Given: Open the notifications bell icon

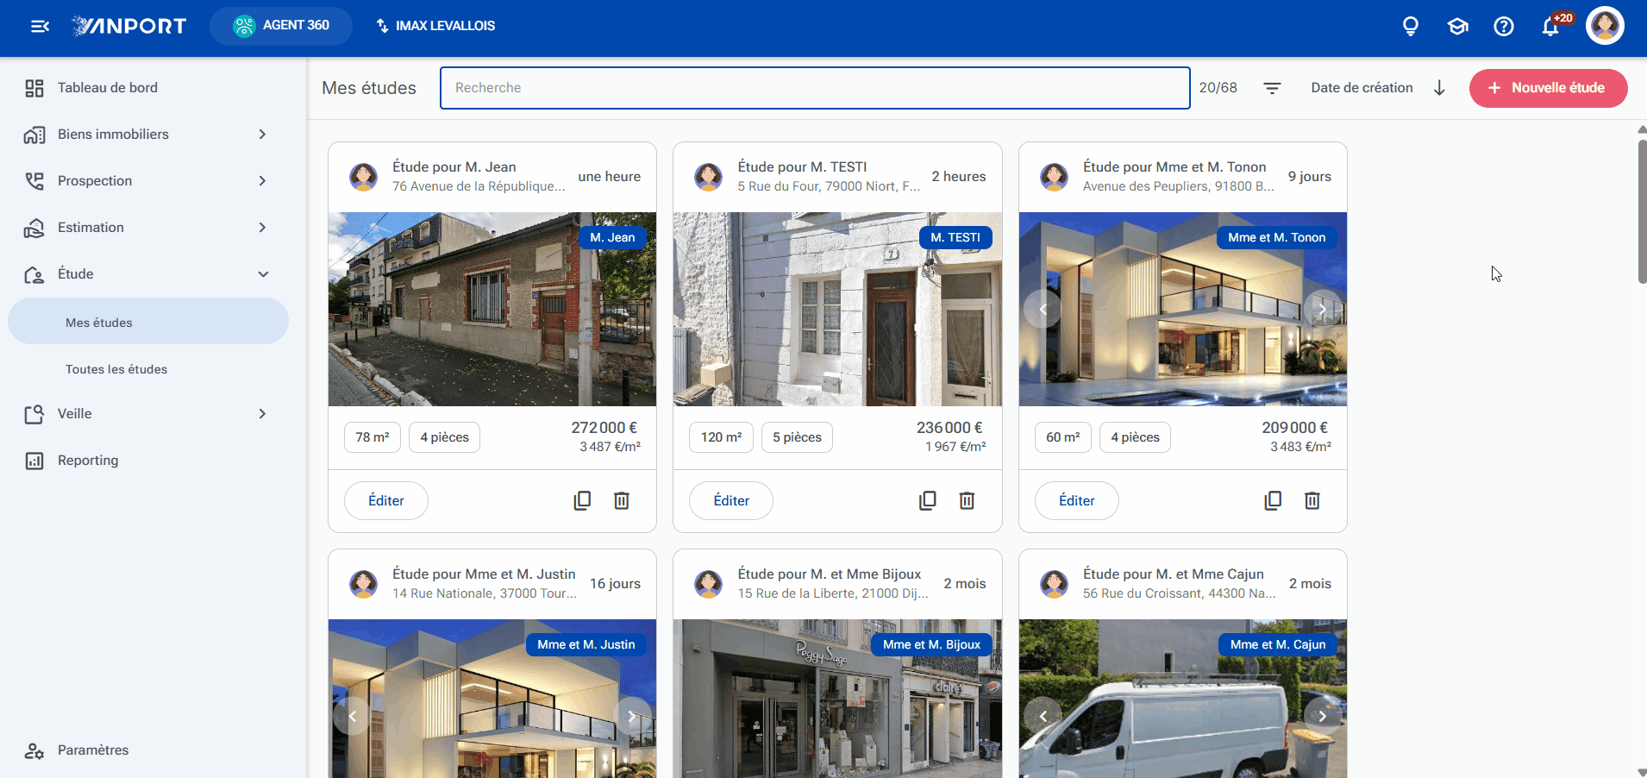Looking at the screenshot, I should tap(1550, 26).
